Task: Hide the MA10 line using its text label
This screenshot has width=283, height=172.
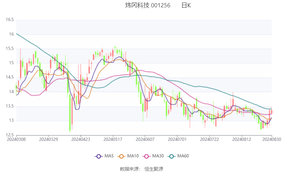Action: (133, 156)
